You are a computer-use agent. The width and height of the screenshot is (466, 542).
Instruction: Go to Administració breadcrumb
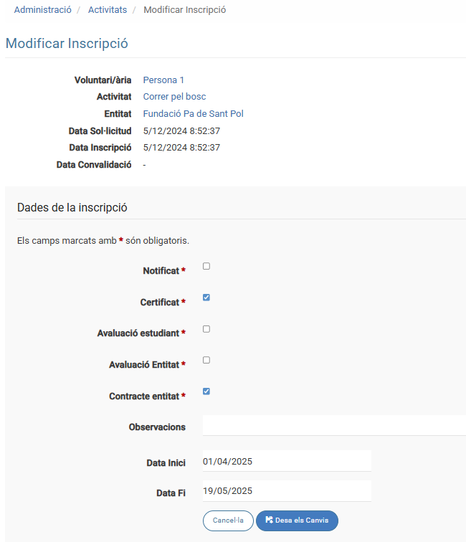click(x=42, y=10)
